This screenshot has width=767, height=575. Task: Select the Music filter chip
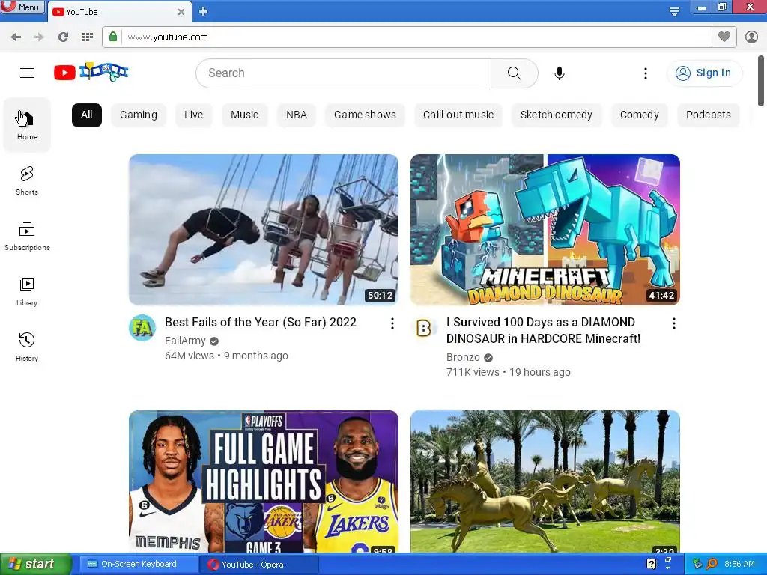point(245,115)
